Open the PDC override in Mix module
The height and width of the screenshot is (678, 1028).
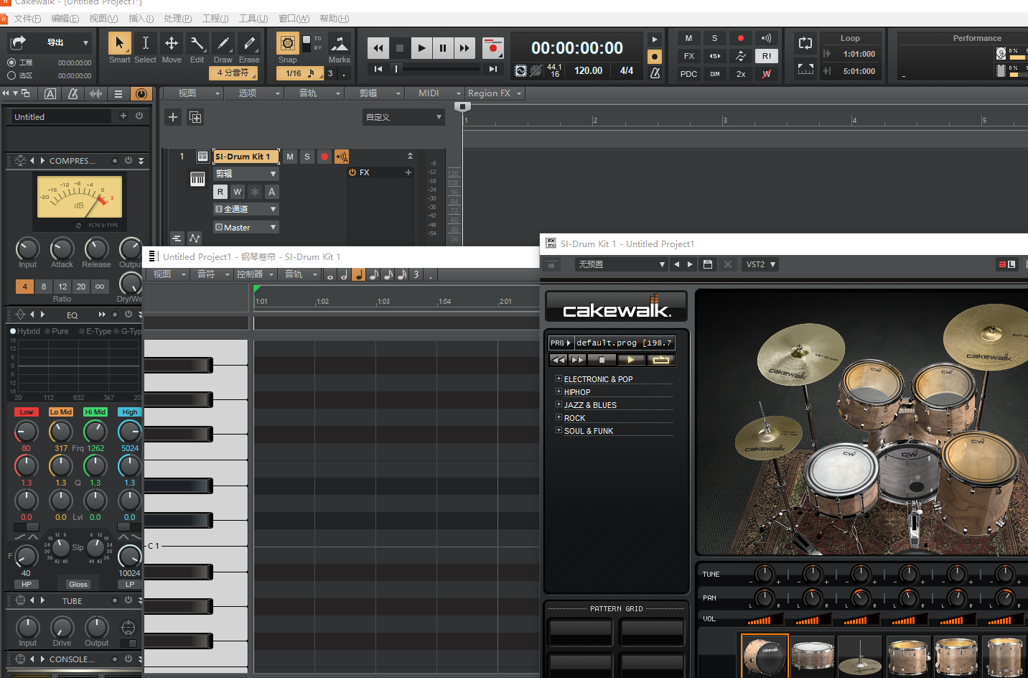(x=688, y=74)
